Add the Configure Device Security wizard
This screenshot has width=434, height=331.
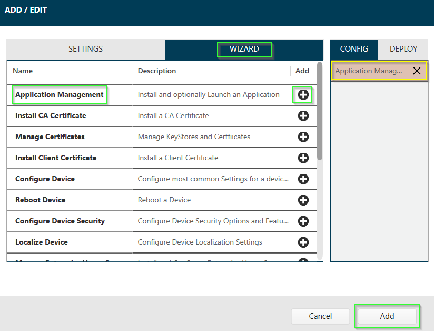pyautogui.click(x=303, y=221)
